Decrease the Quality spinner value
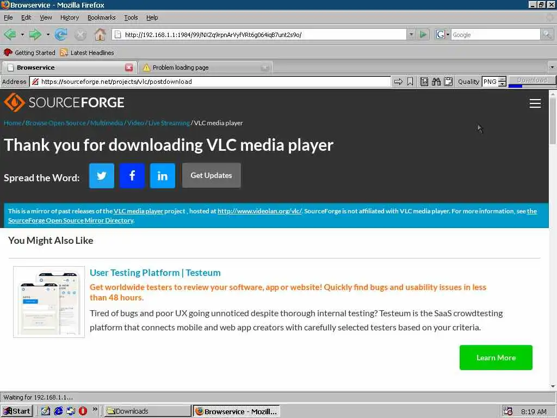This screenshot has width=557, height=418. (502, 84)
